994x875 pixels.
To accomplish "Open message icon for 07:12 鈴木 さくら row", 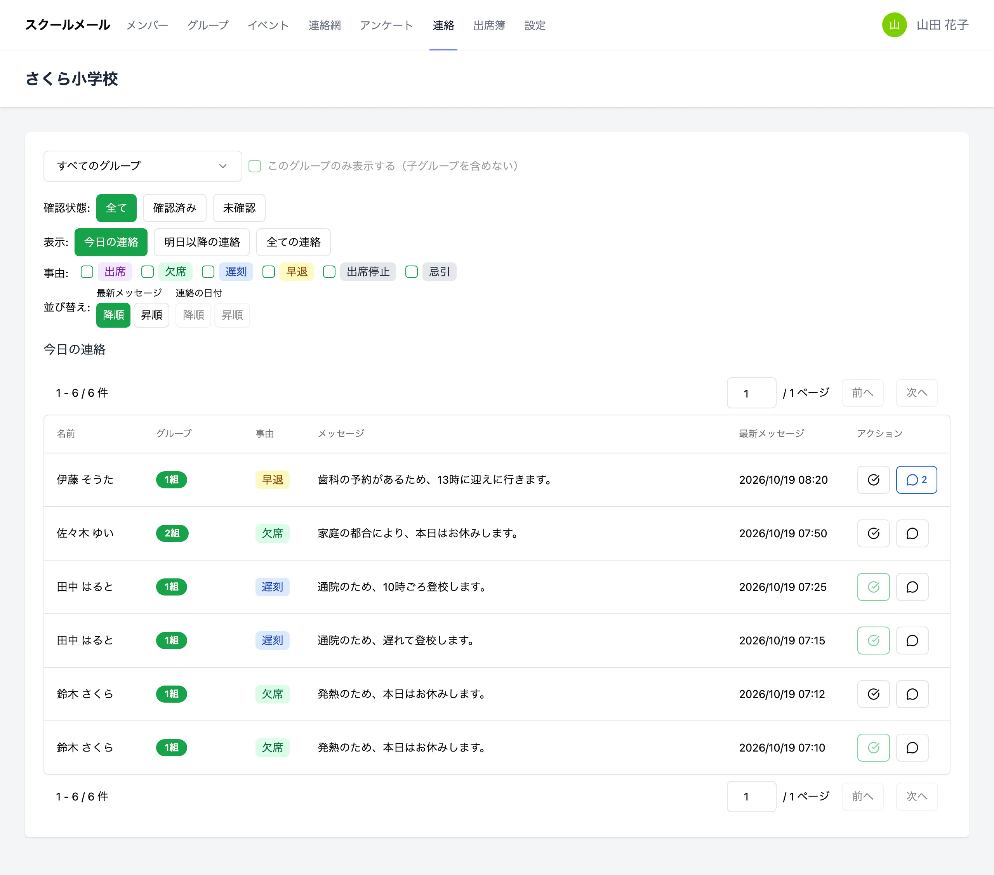I will coord(912,694).
